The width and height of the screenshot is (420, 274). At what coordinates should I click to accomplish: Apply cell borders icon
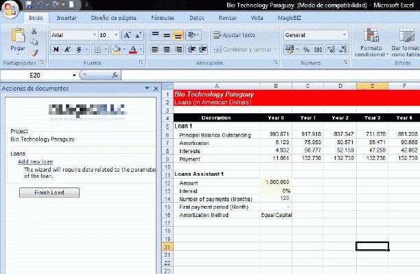pyautogui.click(x=97, y=49)
